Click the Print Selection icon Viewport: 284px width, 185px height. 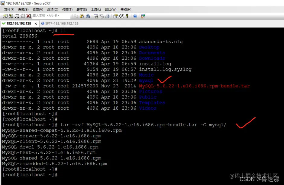coord(102,16)
